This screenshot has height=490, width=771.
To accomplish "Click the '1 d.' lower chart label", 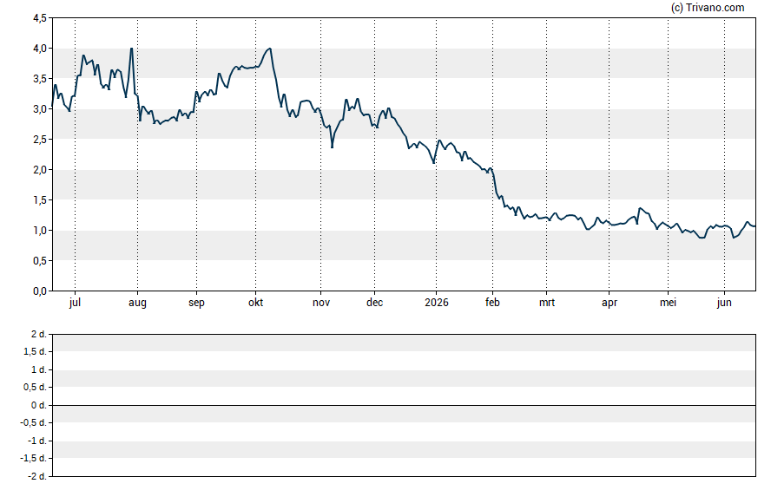I will point(39,369).
